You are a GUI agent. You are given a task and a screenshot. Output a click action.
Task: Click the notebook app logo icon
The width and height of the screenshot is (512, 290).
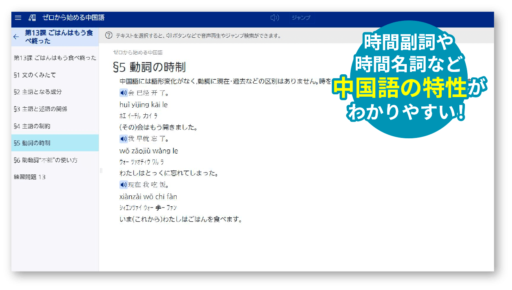(x=33, y=17)
